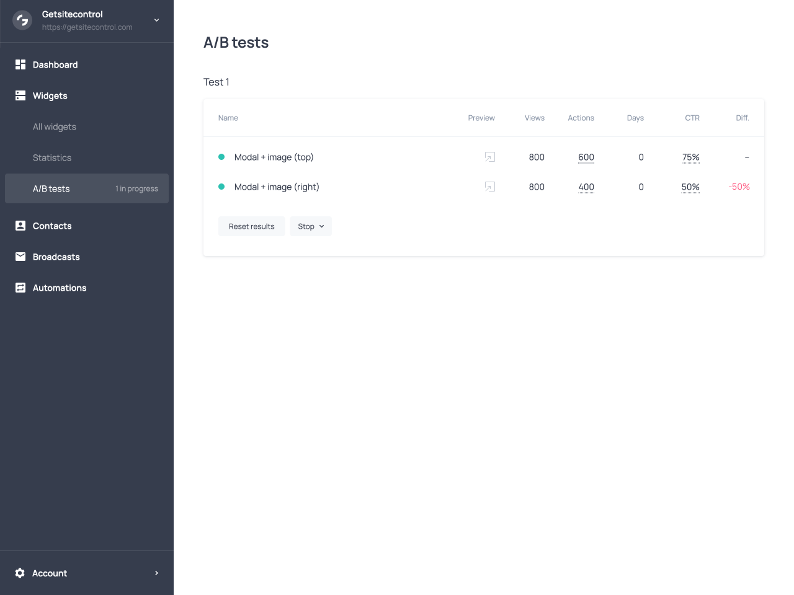
Task: Click the Reset results button
Action: [x=251, y=226]
